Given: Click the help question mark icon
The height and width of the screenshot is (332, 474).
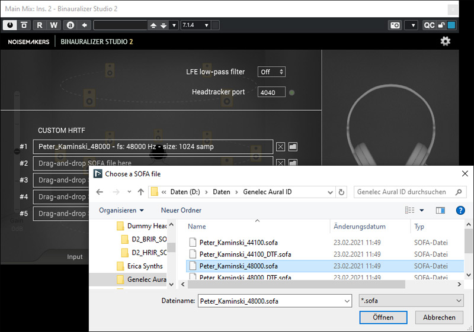Looking at the screenshot, I should pos(460,210).
